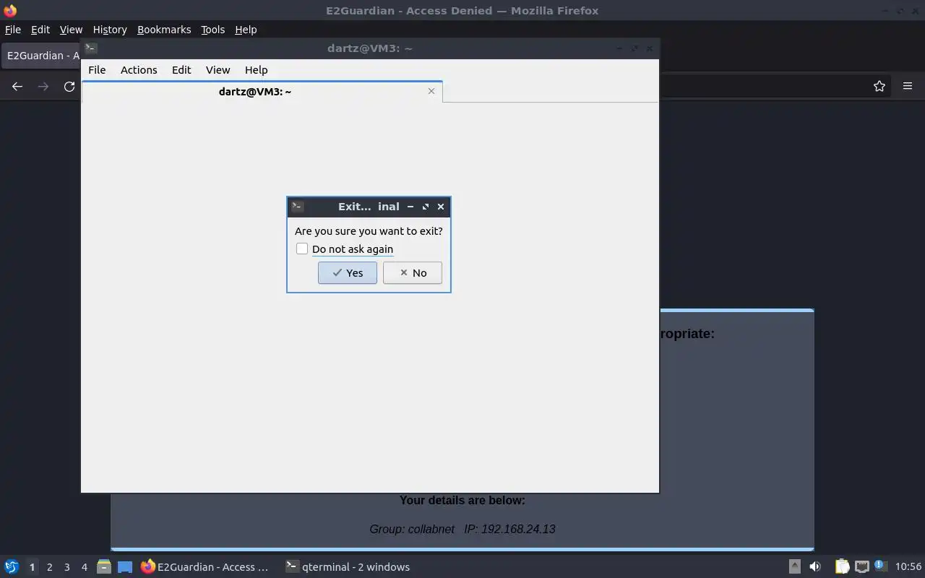Bookmark this page with the star icon
Viewport: 925px width, 578px height.
pos(879,86)
